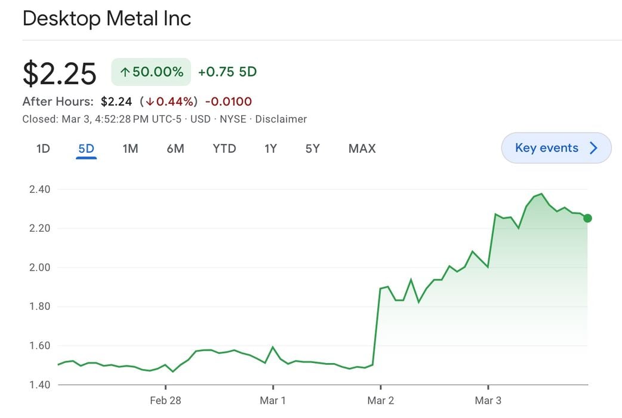Open the MAX chart range
Viewport: 622px width, 418px height.
(x=362, y=149)
